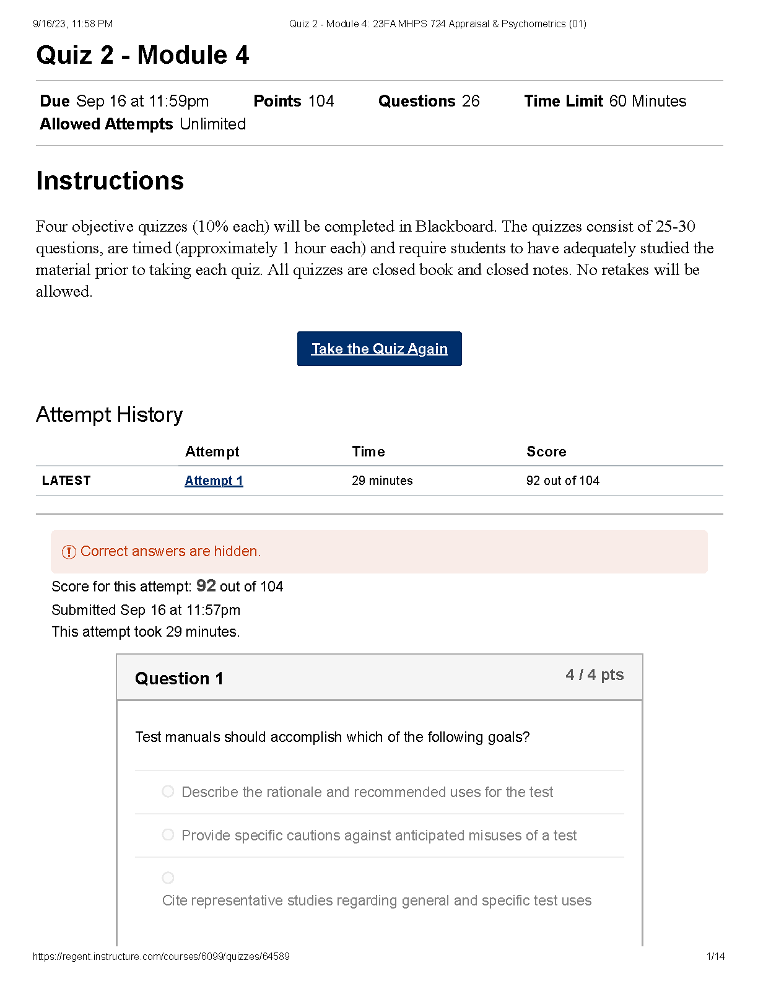Pick the radio button above 'Cite representative studies'
This screenshot has width=758, height=981.
point(168,878)
